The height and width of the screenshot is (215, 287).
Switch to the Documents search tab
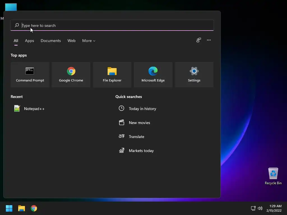(51, 41)
